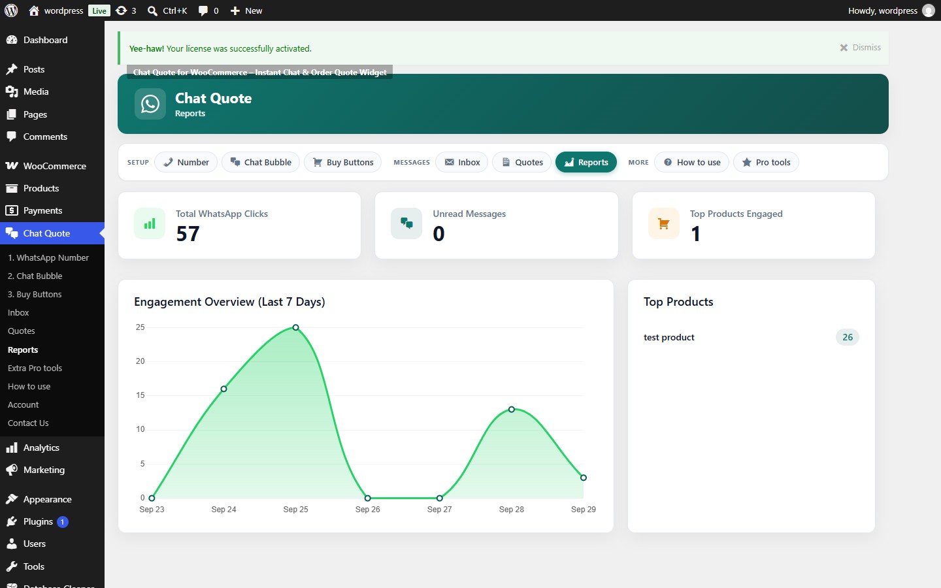Open Contact Us submenu item
The width and height of the screenshot is (941, 588).
tap(52, 423)
